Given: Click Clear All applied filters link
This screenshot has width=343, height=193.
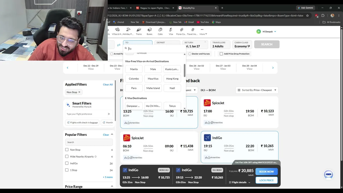Looking at the screenshot, I should [108, 85].
